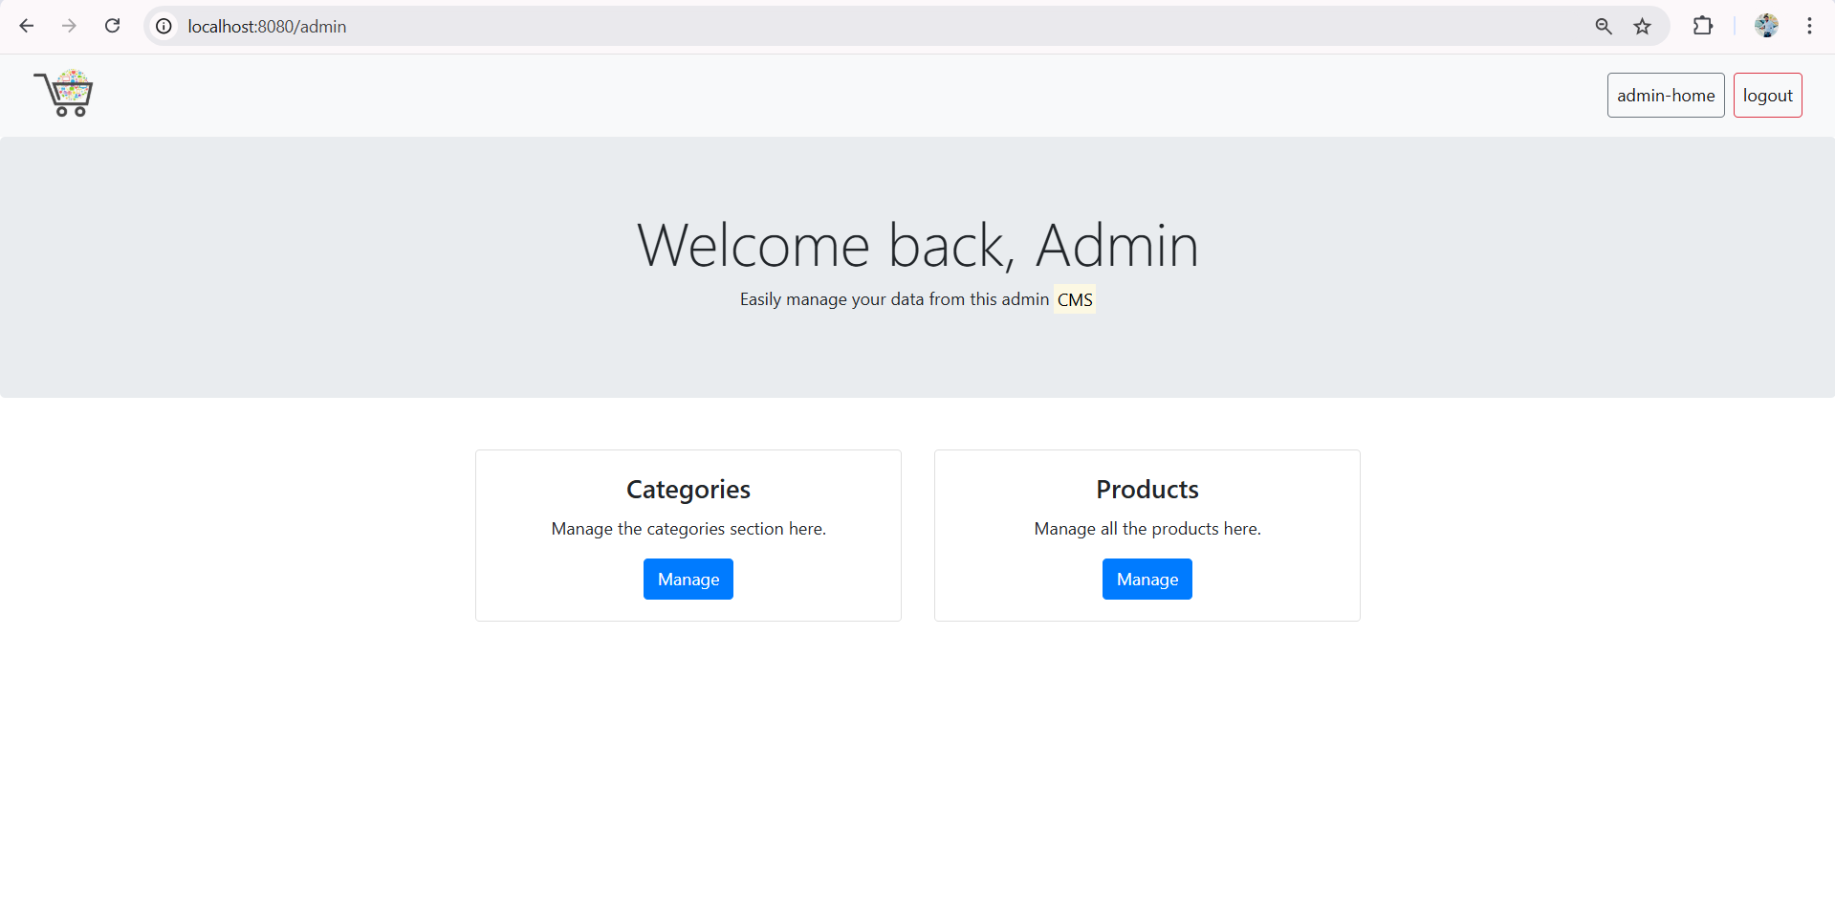Open Chrome's three-dot menu
1835x920 pixels.
click(x=1809, y=26)
